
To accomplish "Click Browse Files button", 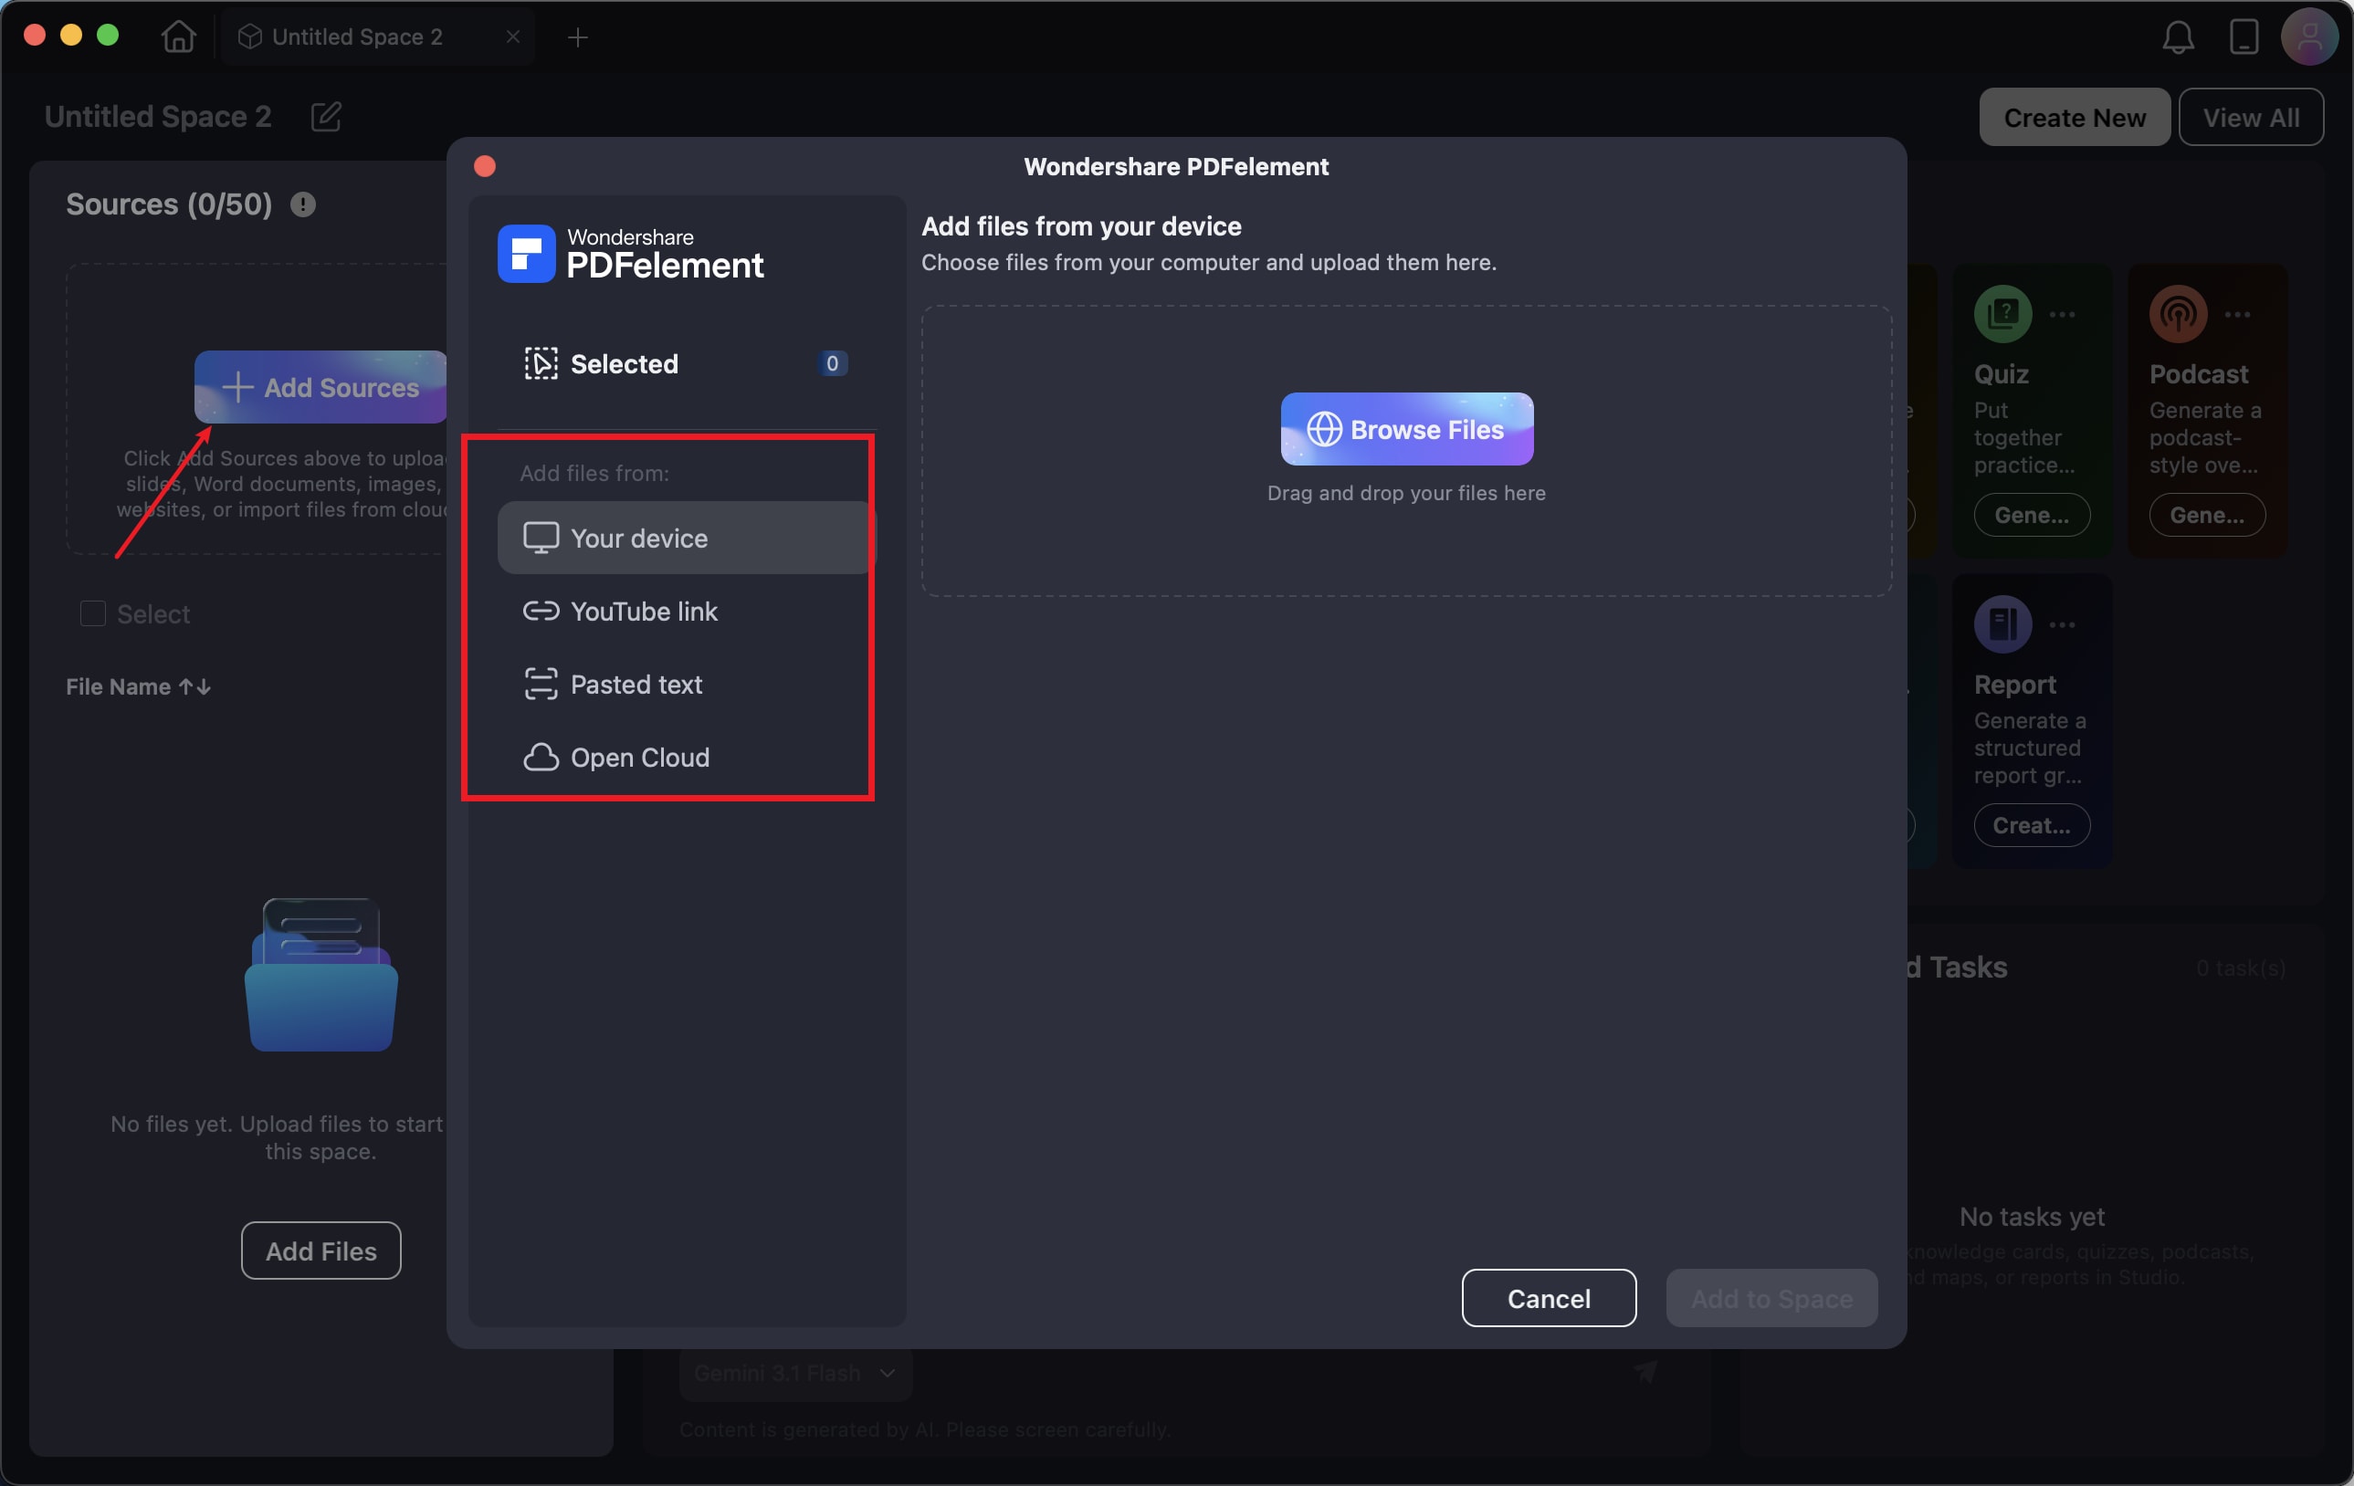I will 1407,429.
